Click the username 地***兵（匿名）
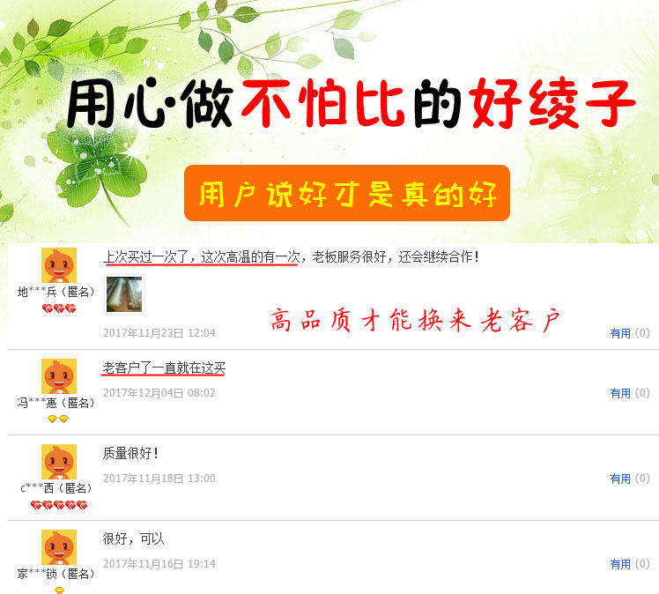The height and width of the screenshot is (594, 659). click(x=56, y=292)
